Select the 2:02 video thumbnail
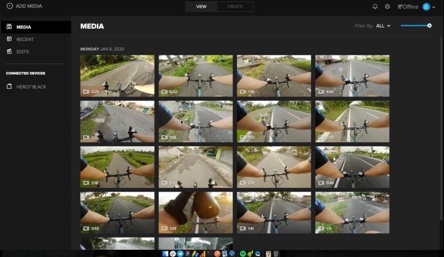444x257 pixels. (x=196, y=76)
